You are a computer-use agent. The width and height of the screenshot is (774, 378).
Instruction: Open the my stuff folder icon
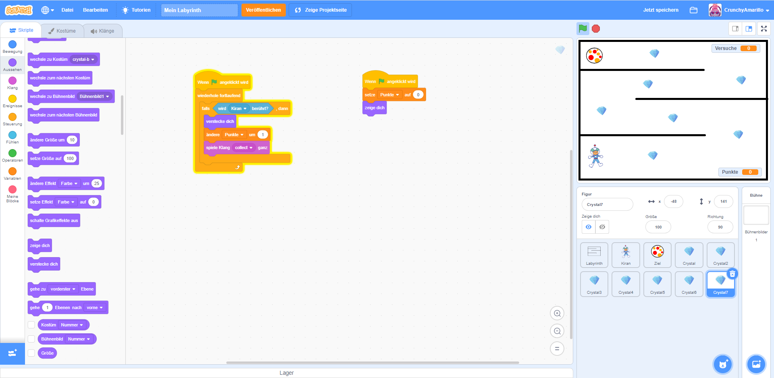click(x=693, y=10)
